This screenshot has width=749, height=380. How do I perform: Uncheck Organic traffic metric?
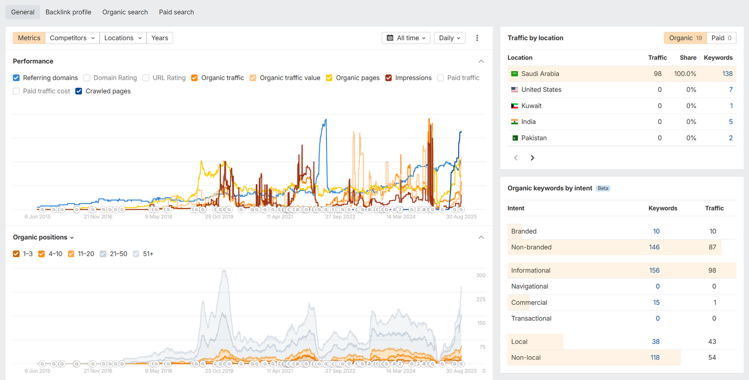click(x=194, y=78)
